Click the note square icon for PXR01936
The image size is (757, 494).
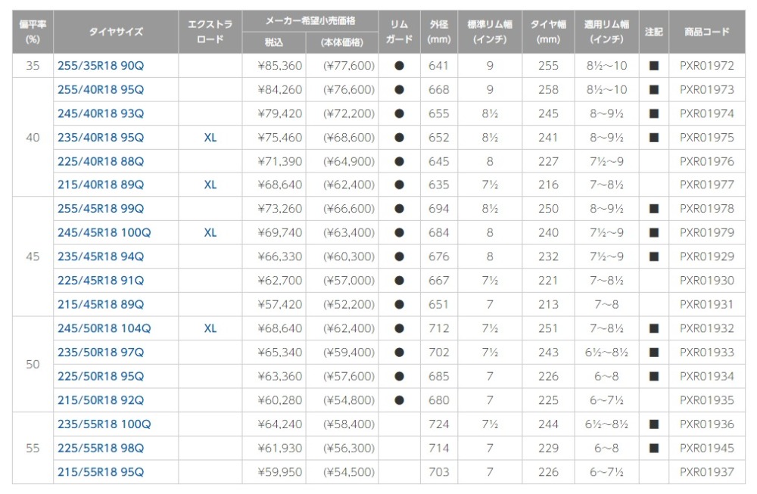[x=654, y=424]
